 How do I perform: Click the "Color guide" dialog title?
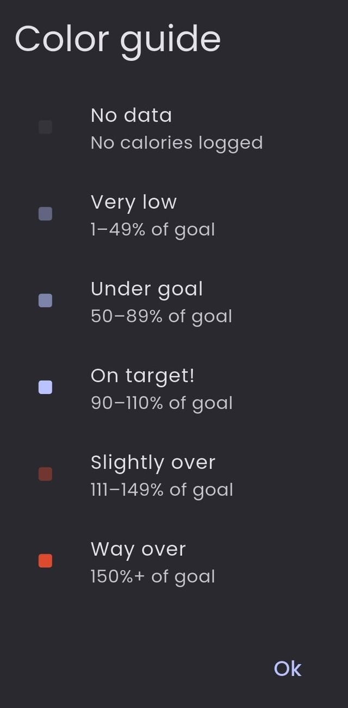pos(117,39)
